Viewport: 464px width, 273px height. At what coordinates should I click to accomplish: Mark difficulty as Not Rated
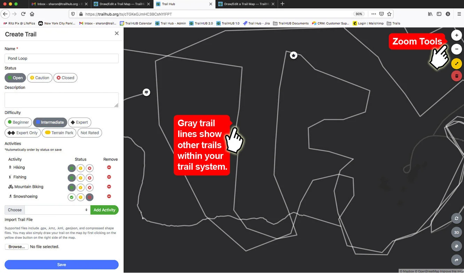(89, 133)
